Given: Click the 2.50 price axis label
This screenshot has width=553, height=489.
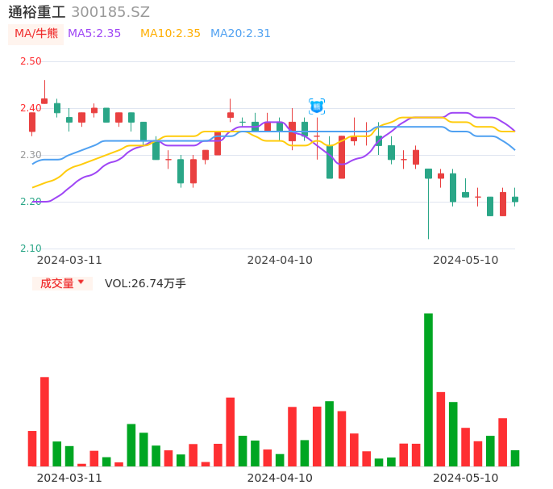Looking at the screenshot, I should [x=31, y=61].
